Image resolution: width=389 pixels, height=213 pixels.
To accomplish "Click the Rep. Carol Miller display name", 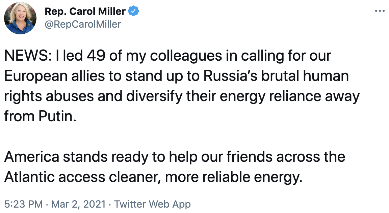I will [85, 12].
